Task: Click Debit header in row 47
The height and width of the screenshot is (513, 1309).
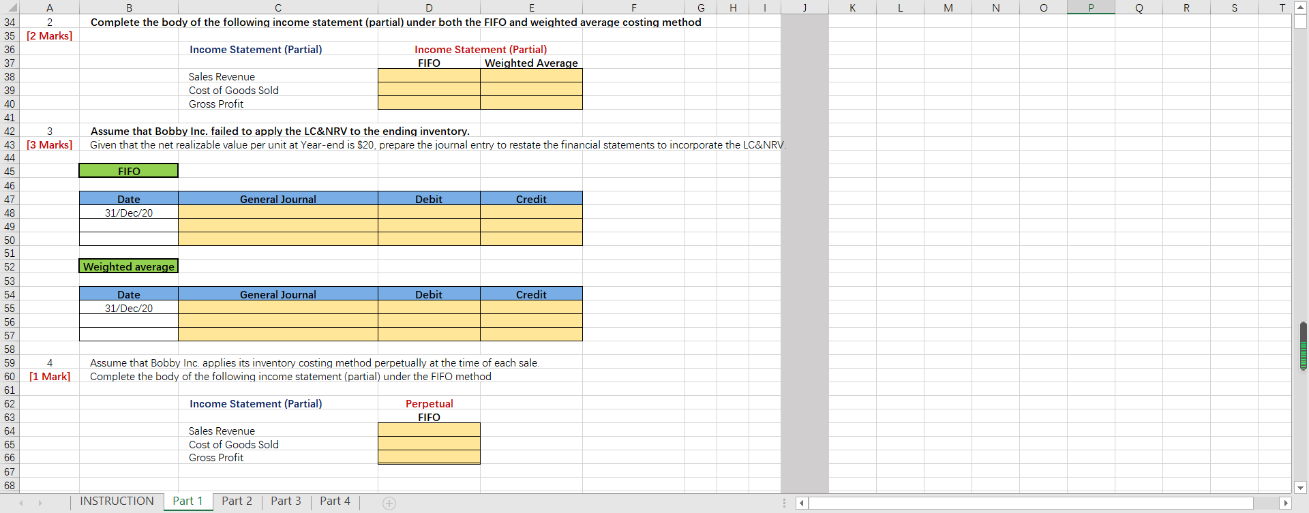Action: (x=429, y=199)
